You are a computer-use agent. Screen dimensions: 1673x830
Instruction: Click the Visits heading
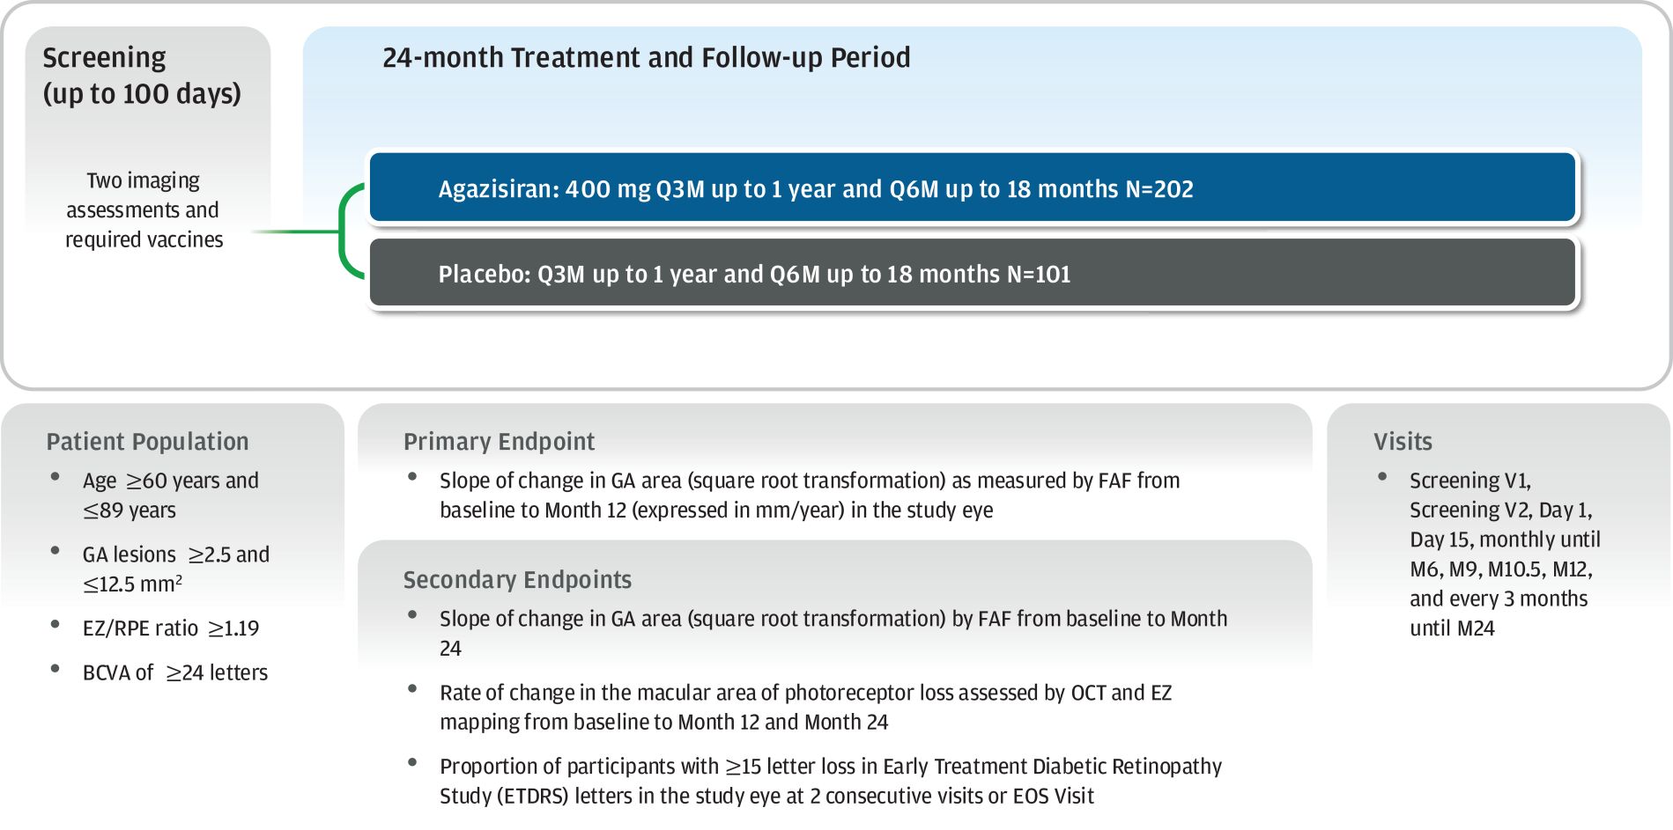coord(1403,442)
